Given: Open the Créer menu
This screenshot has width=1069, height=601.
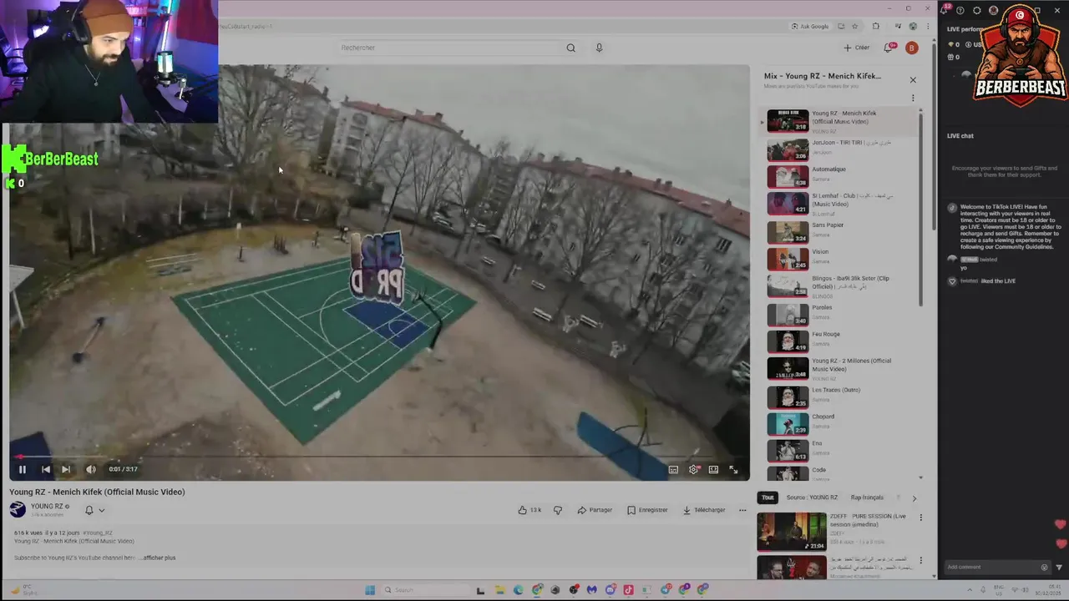Looking at the screenshot, I should 857,48.
